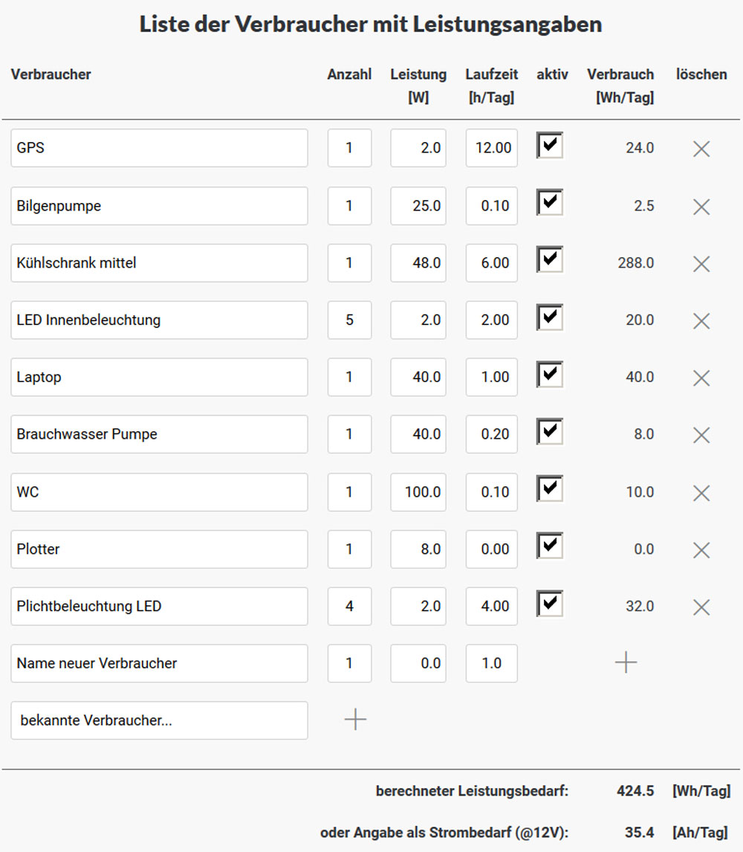Uncheck the aktiv checkbox for GPS
Image resolution: width=743 pixels, height=852 pixels.
[550, 146]
